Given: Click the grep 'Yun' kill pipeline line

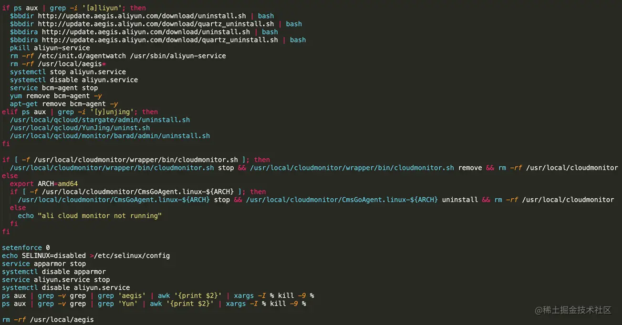Looking at the screenshot, I should tap(154, 304).
